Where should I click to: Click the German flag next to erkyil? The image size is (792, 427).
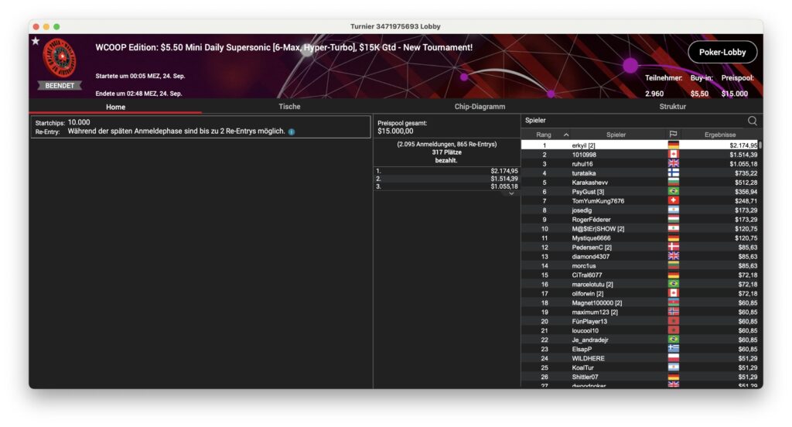point(673,145)
